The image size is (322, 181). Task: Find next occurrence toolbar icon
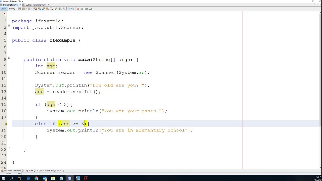pyautogui.click(x=44, y=9)
